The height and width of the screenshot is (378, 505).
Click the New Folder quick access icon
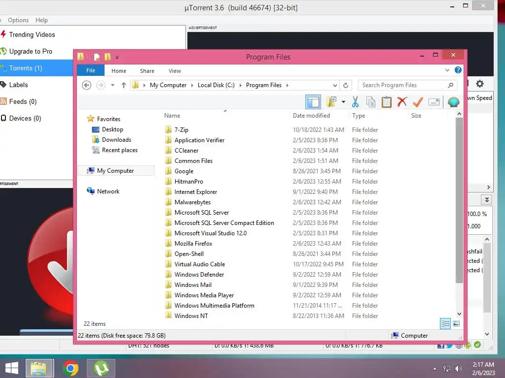click(x=108, y=57)
